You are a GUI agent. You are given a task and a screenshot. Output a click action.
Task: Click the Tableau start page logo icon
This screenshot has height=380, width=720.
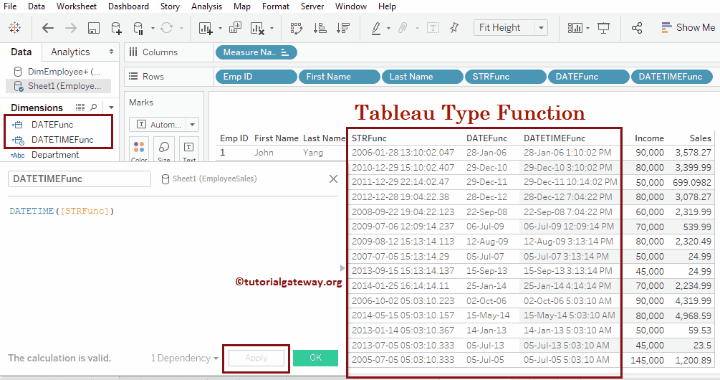click(x=15, y=28)
